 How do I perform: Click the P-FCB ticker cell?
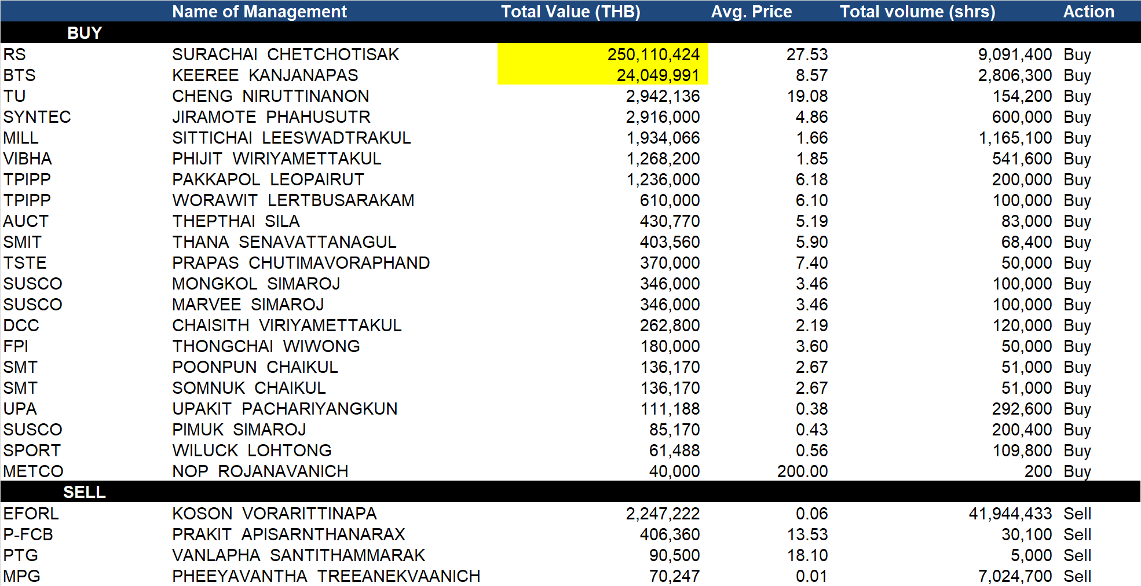pyautogui.click(x=28, y=534)
